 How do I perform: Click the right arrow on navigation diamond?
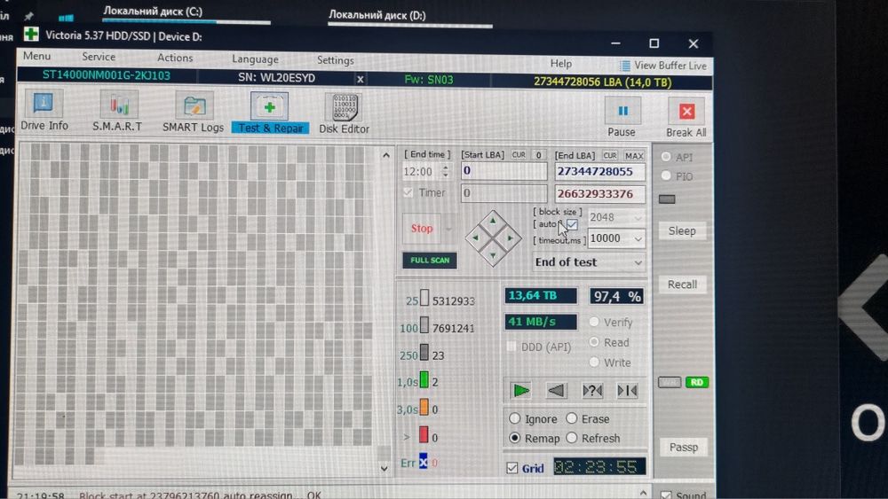[x=511, y=238]
